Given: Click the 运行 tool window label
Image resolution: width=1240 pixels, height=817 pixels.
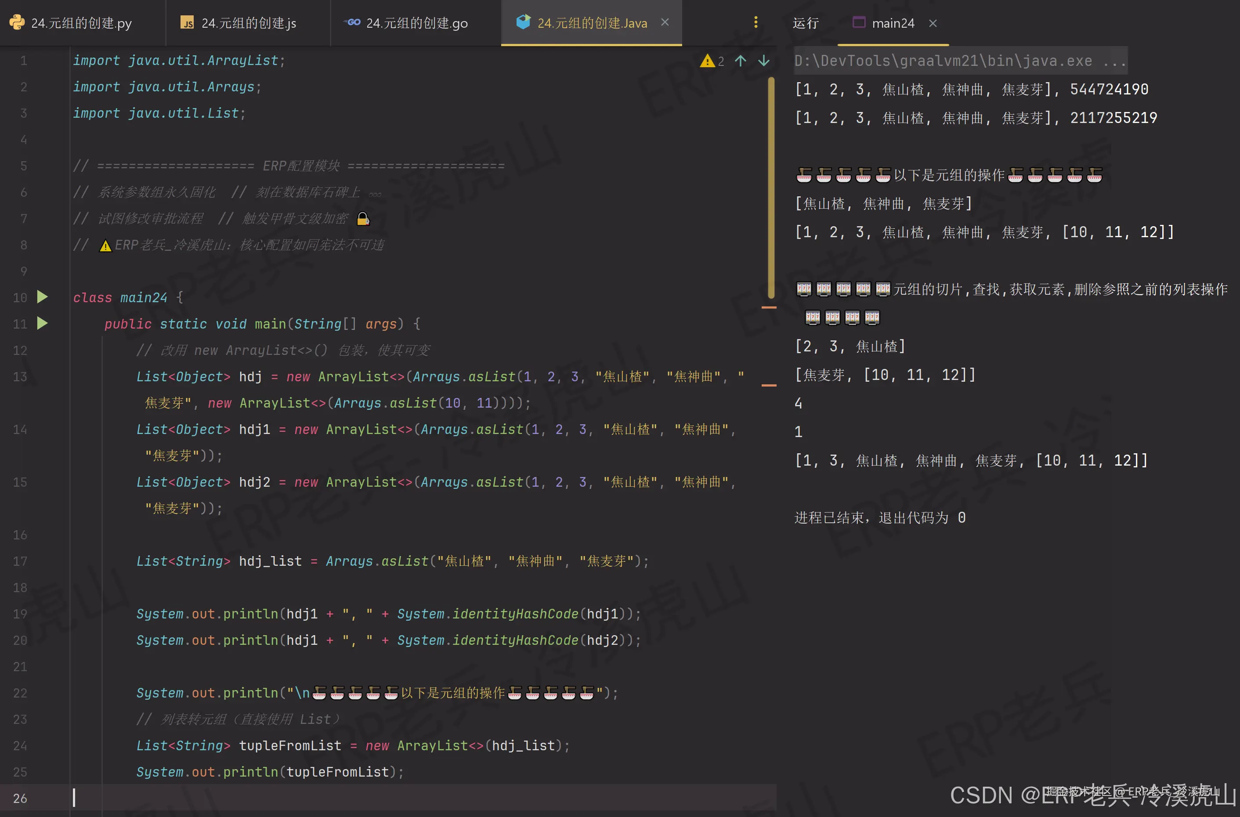Looking at the screenshot, I should 806,23.
